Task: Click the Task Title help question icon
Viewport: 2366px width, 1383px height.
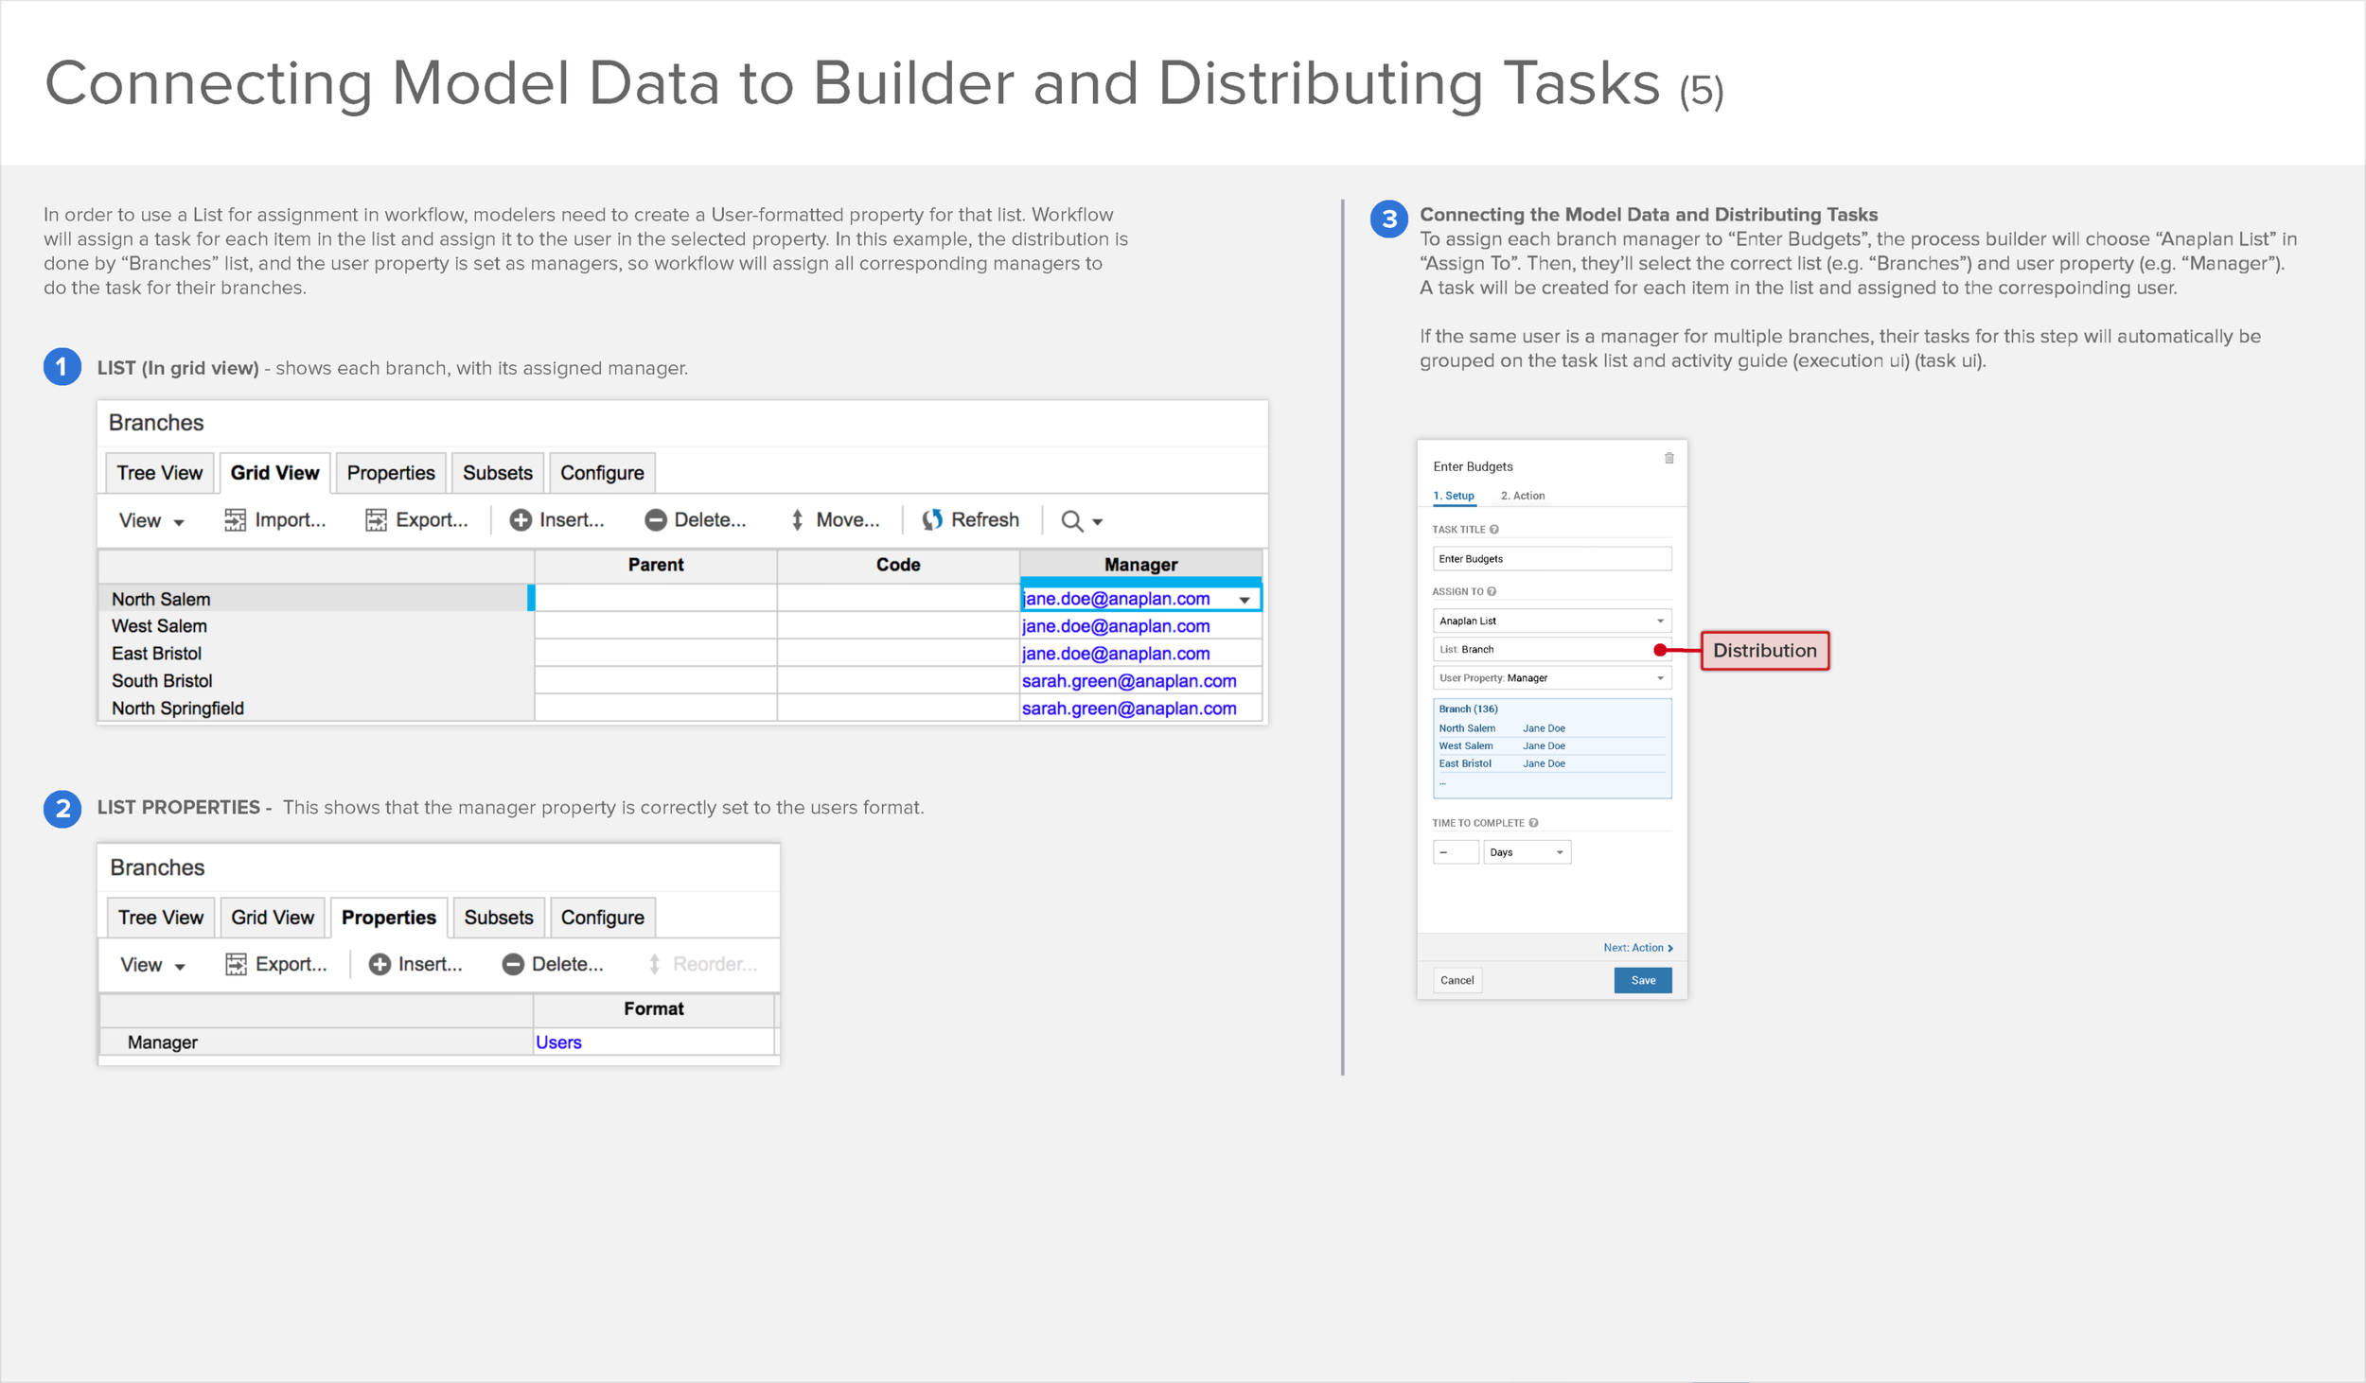Action: [x=1494, y=530]
